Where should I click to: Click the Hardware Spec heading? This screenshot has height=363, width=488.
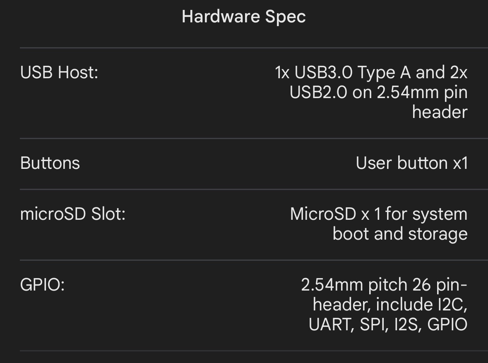(244, 17)
